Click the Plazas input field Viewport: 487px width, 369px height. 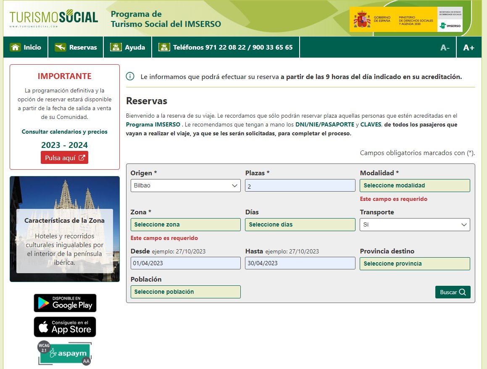(x=300, y=185)
